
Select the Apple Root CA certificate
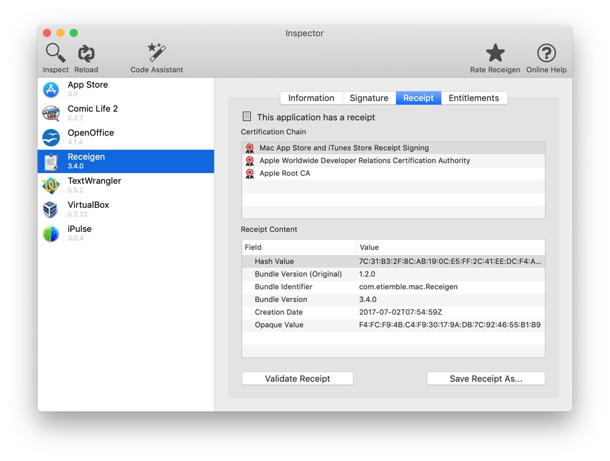pyautogui.click(x=285, y=174)
